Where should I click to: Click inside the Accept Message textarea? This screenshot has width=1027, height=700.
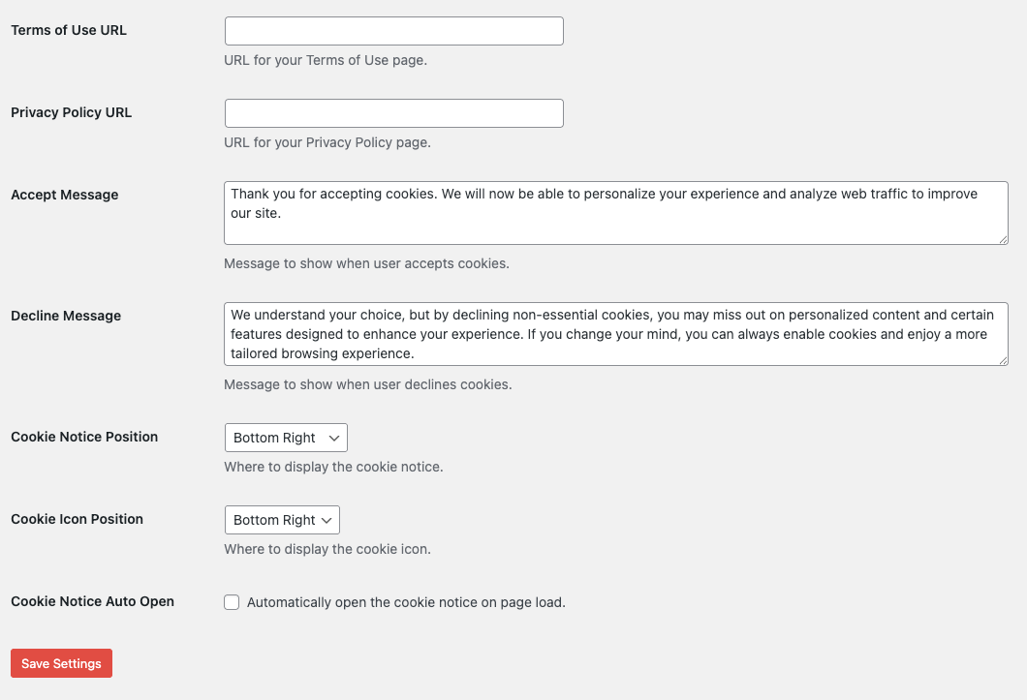tap(615, 213)
